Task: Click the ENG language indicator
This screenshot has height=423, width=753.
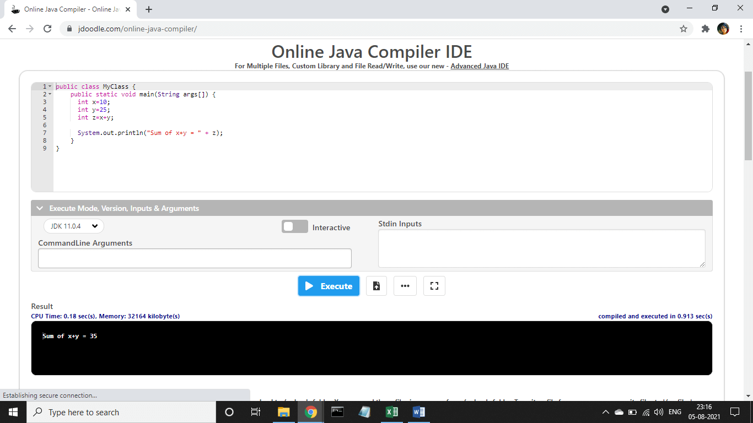Action: pos(675,412)
